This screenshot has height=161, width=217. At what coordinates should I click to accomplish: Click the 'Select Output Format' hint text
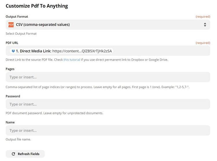coord(21,33)
